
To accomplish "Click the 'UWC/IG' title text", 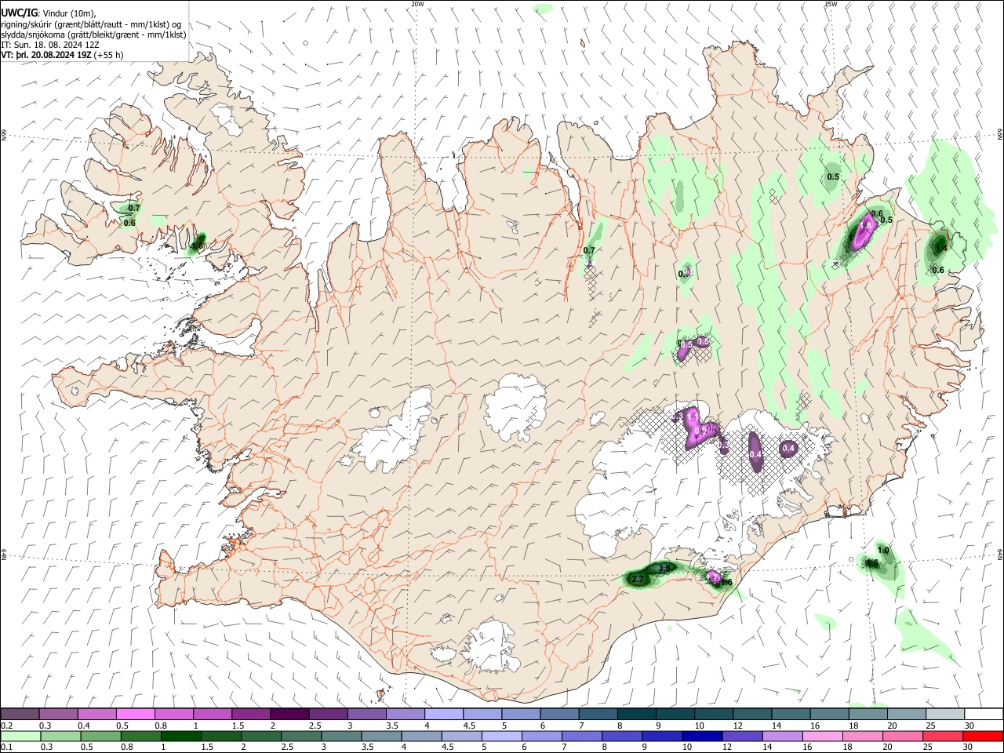I will tap(20, 12).
